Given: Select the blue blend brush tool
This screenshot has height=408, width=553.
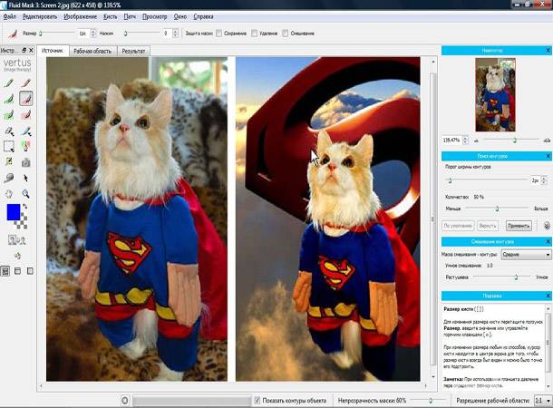Looking at the screenshot, I should click(x=25, y=131).
